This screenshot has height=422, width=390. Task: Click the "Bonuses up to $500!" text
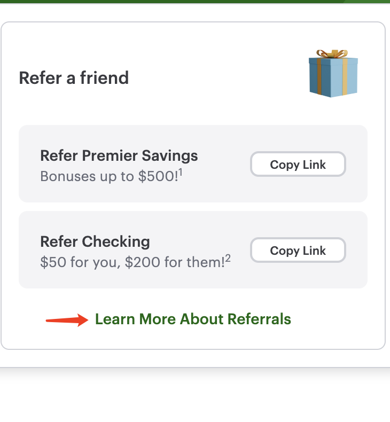(109, 176)
